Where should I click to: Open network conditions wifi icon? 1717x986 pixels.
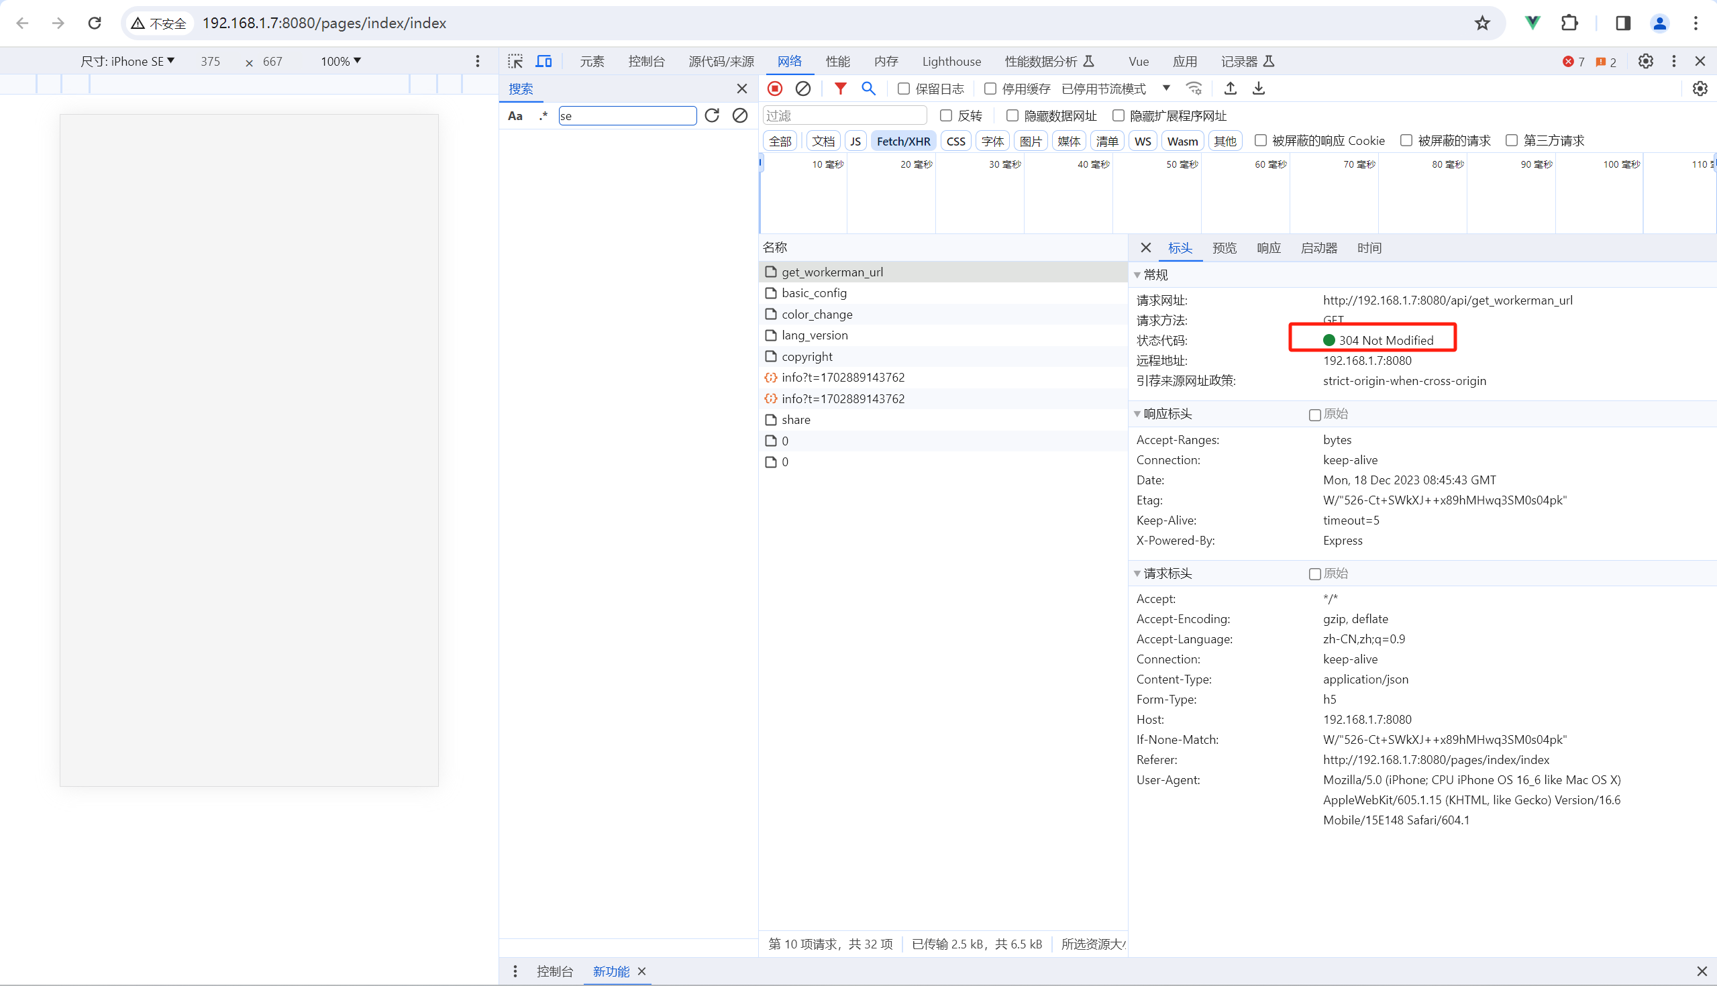click(x=1194, y=89)
